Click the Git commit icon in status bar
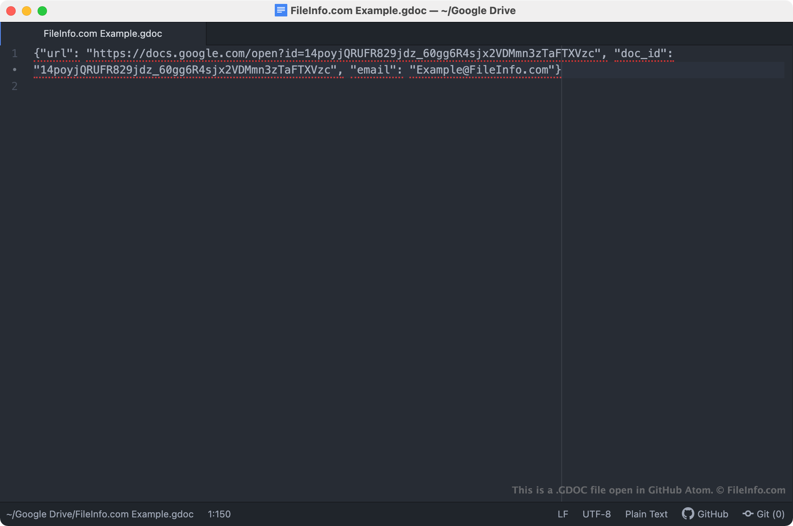This screenshot has height=526, width=793. click(x=748, y=513)
